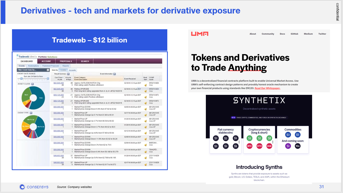Select the iBNB token icon
This screenshot has height=193, width=343.
pos(269,146)
